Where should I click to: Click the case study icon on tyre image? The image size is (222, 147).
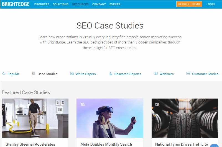coord(157,105)
